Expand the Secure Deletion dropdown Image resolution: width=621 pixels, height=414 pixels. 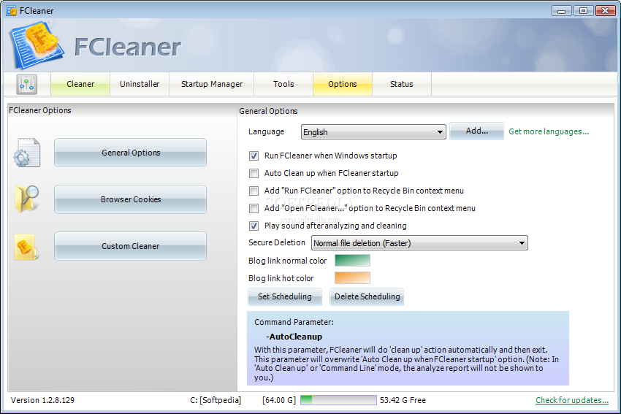click(x=419, y=243)
